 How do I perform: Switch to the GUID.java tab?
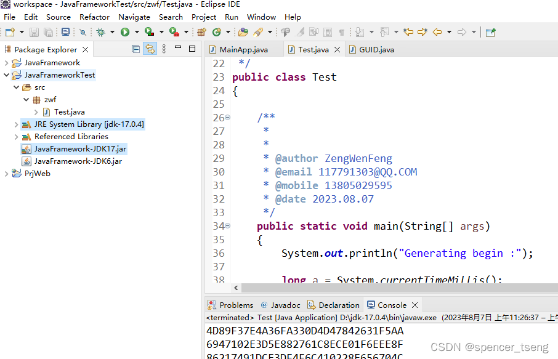tap(371, 49)
